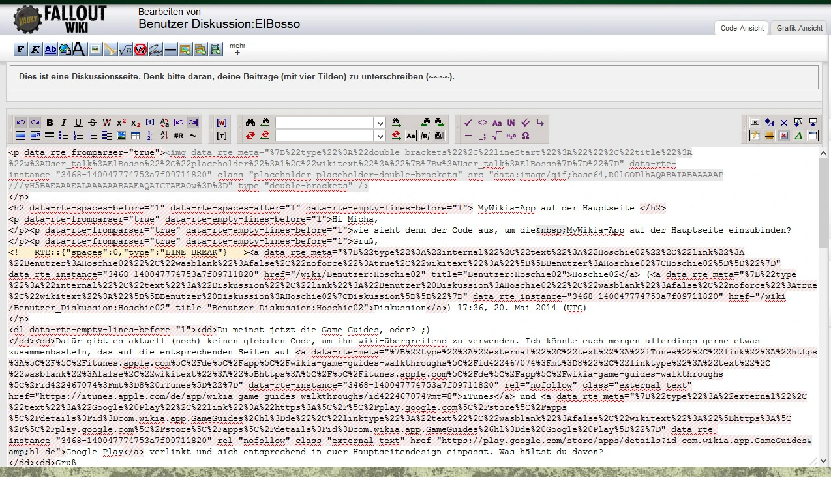Viewport: 831px width, 477px height.
Task: Toggle the regex '/R/' search option
Action: tap(425, 136)
